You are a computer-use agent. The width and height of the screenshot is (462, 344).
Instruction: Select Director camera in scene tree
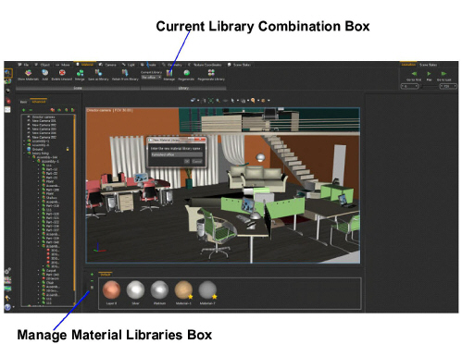pyautogui.click(x=44, y=117)
